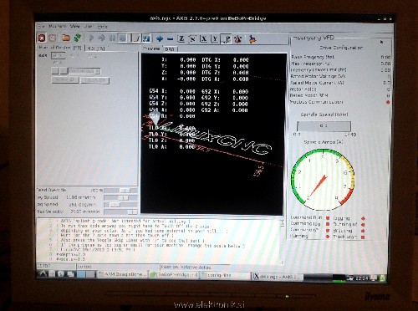Pause execution with the pause icon
The width and height of the screenshot is (418, 311).
coord(112,38)
